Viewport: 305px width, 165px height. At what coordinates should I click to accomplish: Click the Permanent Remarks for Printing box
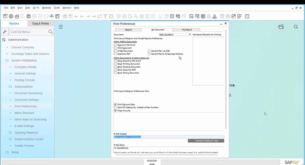[x=208, y=61]
